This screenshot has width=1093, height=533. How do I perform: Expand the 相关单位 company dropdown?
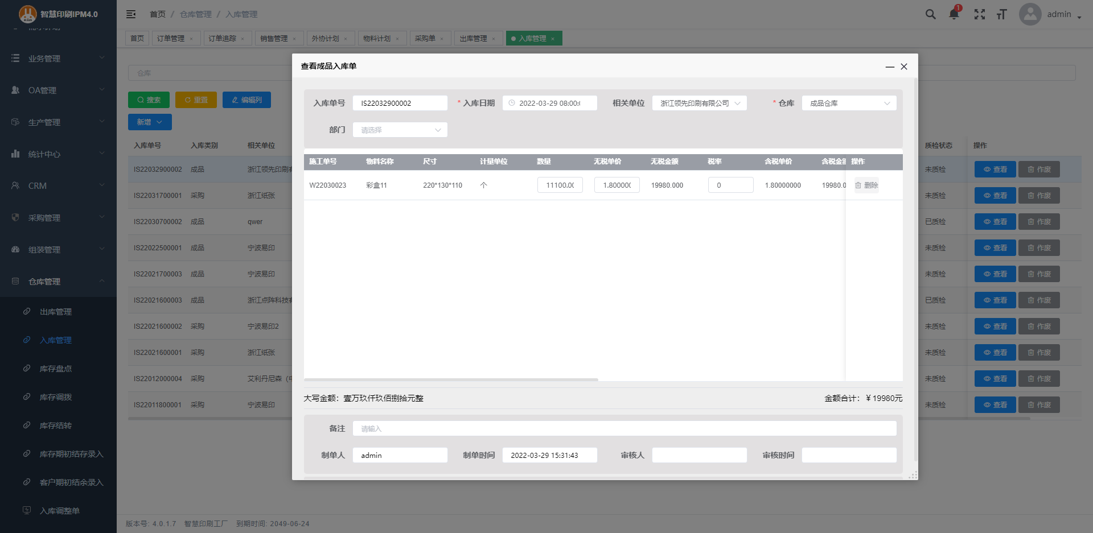point(699,103)
